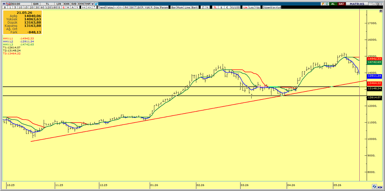
Task: Click the KHN title bar button
Action: (x=66, y=4)
